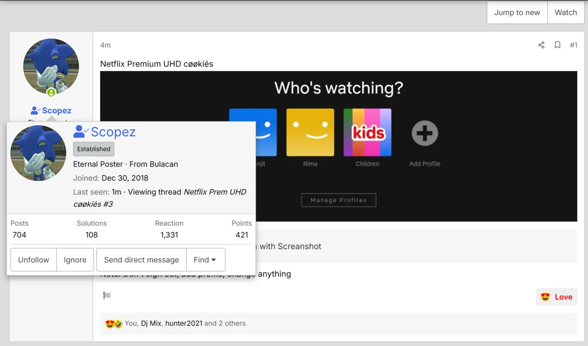Screen dimensions: 588x346
Task: Open the Netflix Prem UHD thread link
Action: pyautogui.click(x=160, y=198)
